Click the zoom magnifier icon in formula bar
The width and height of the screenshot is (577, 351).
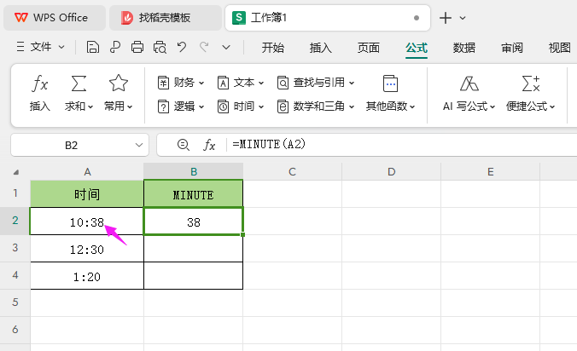pos(183,145)
